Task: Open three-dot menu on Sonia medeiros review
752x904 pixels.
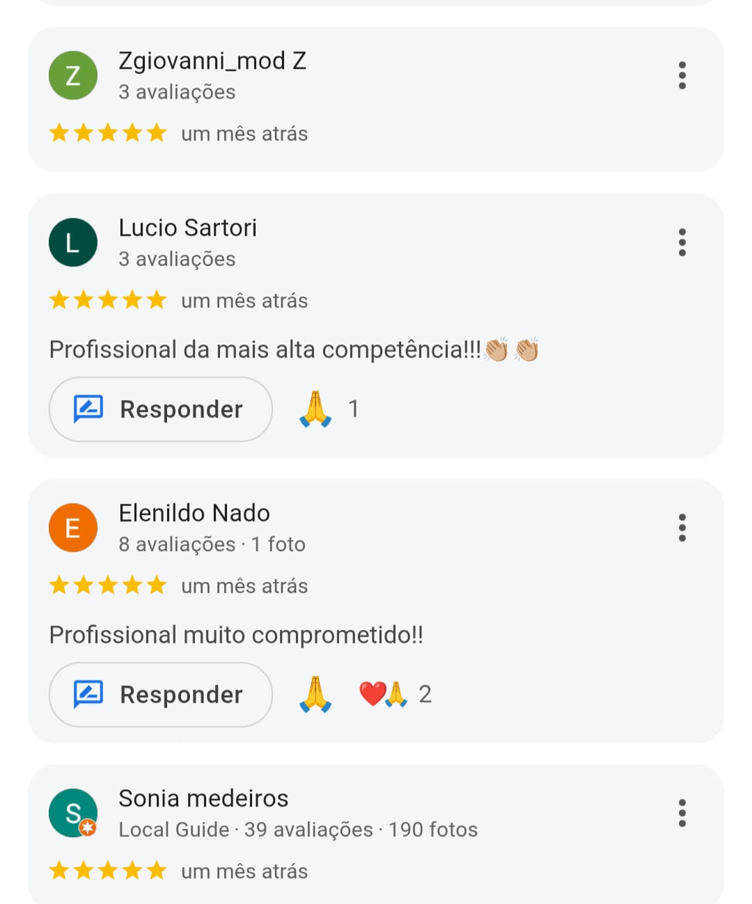Action: (x=682, y=813)
